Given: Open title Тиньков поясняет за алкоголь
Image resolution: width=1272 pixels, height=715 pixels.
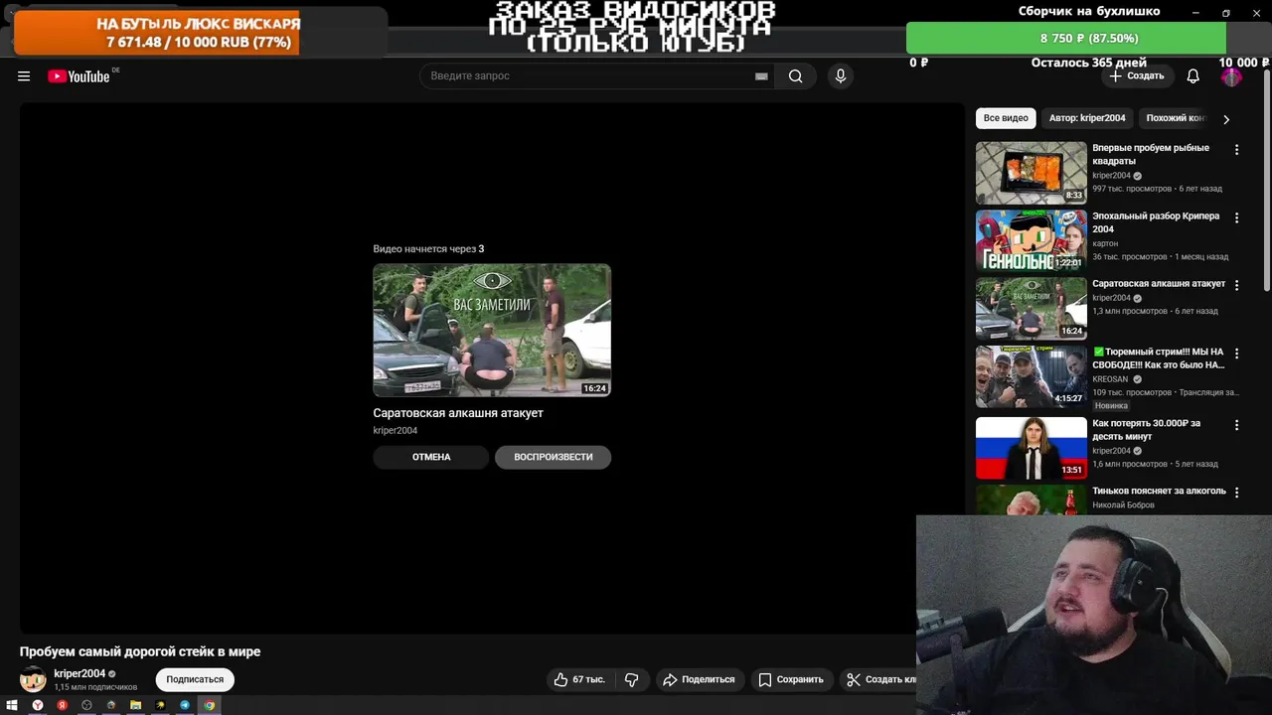Looking at the screenshot, I should 1159,491.
